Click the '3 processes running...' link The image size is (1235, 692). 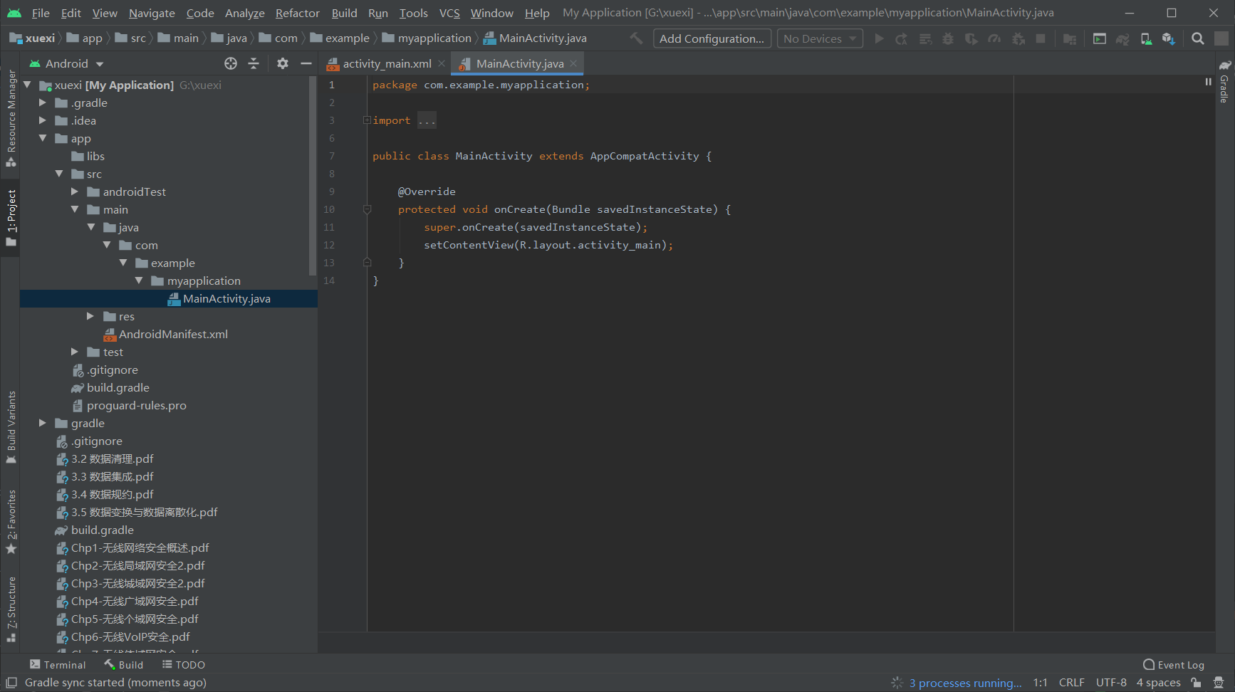pos(965,683)
